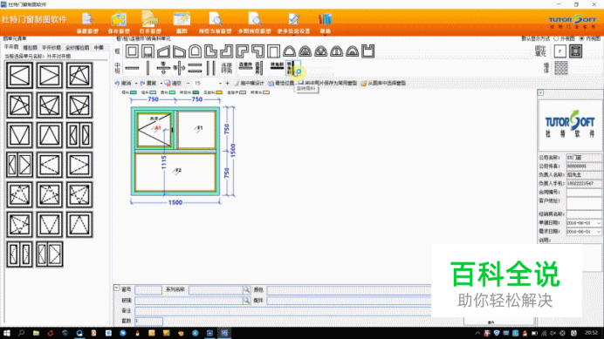Click the 清空 clear button
Image resolution: width=604 pixels, height=339 pixels.
tap(173, 83)
